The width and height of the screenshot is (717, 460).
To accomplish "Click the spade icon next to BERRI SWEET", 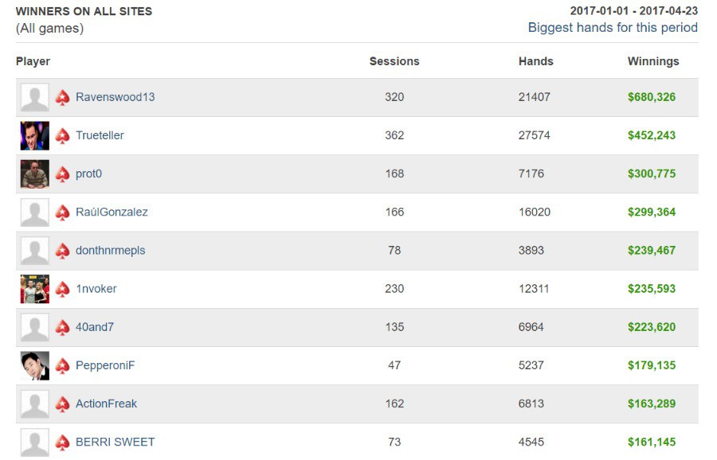I will pos(62,442).
